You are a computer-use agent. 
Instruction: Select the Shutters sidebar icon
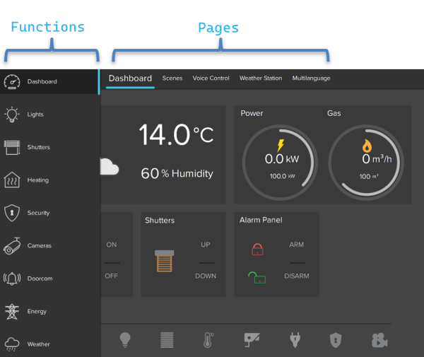pyautogui.click(x=12, y=147)
